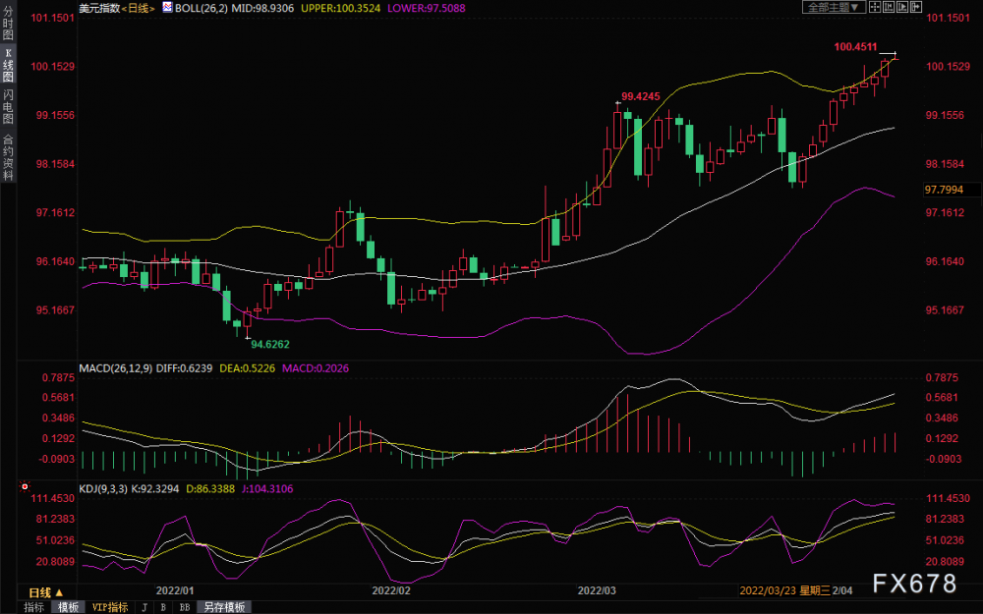This screenshot has height=614, width=983.
Task: Click the play-forward chart icon
Action: 902,7
